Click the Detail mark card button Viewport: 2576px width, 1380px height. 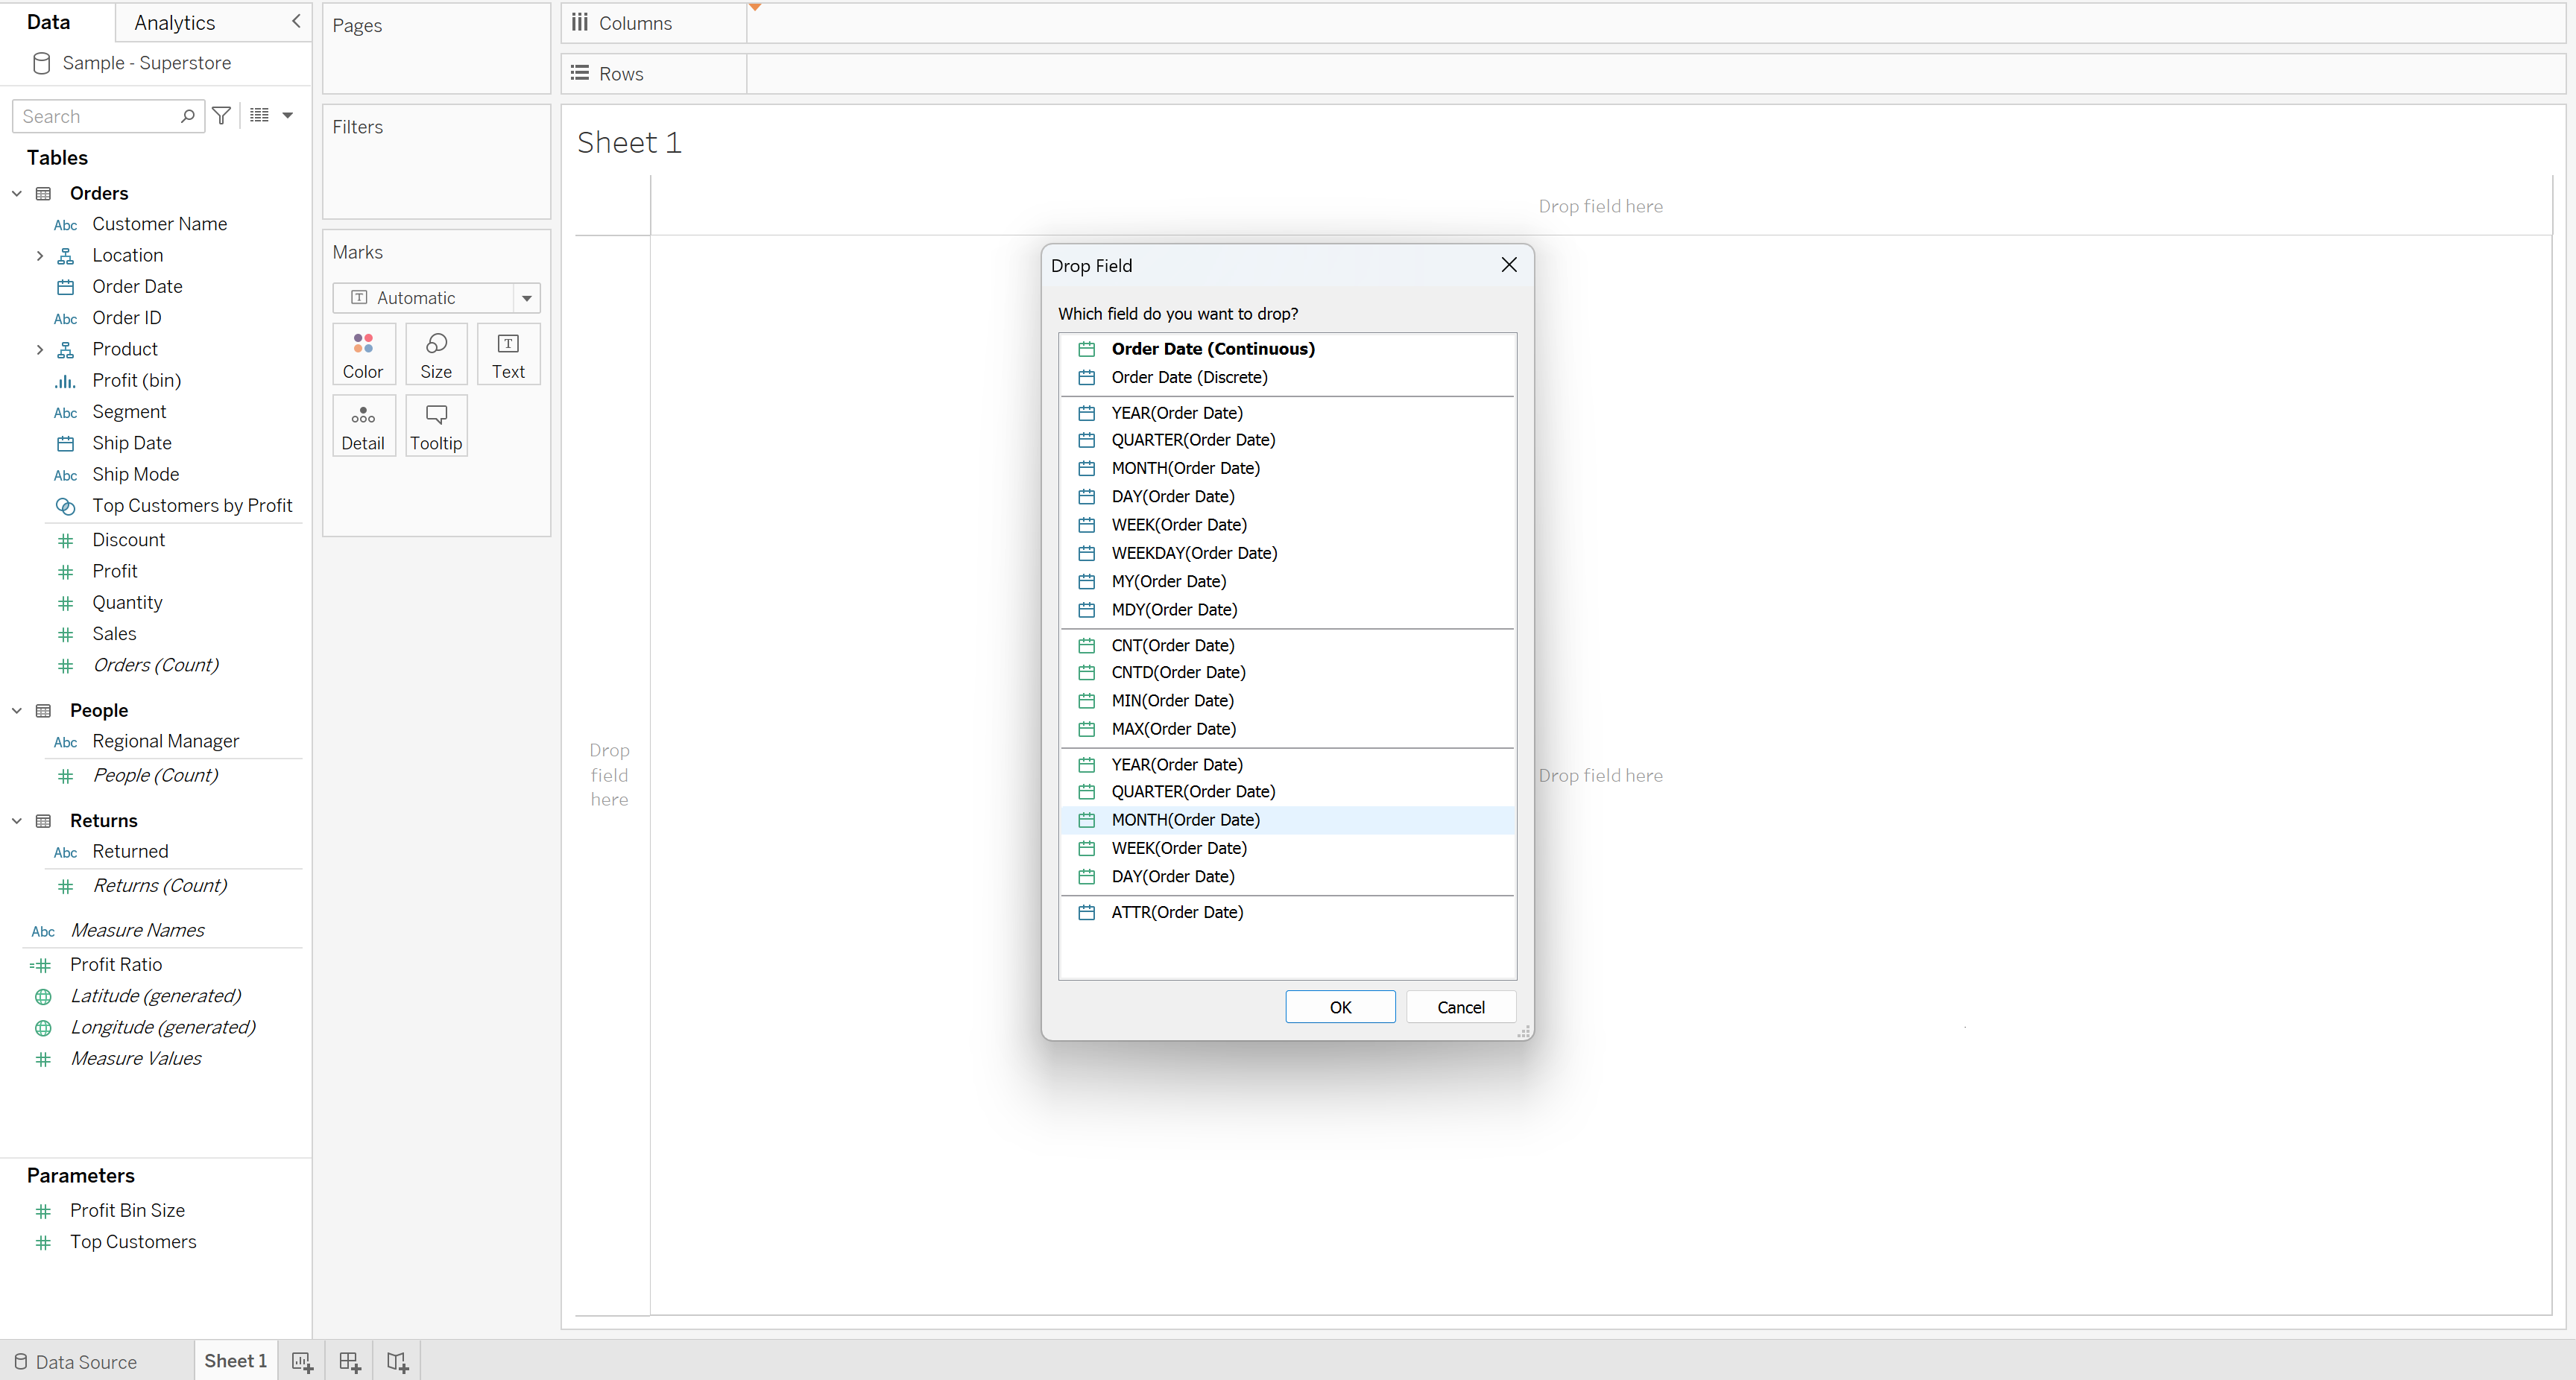click(x=363, y=427)
